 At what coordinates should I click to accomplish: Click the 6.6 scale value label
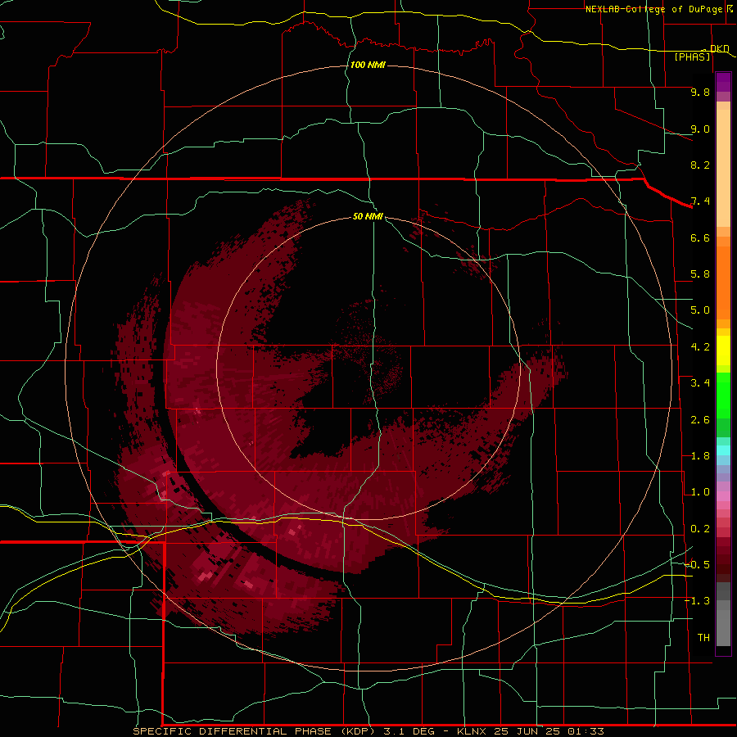point(700,237)
